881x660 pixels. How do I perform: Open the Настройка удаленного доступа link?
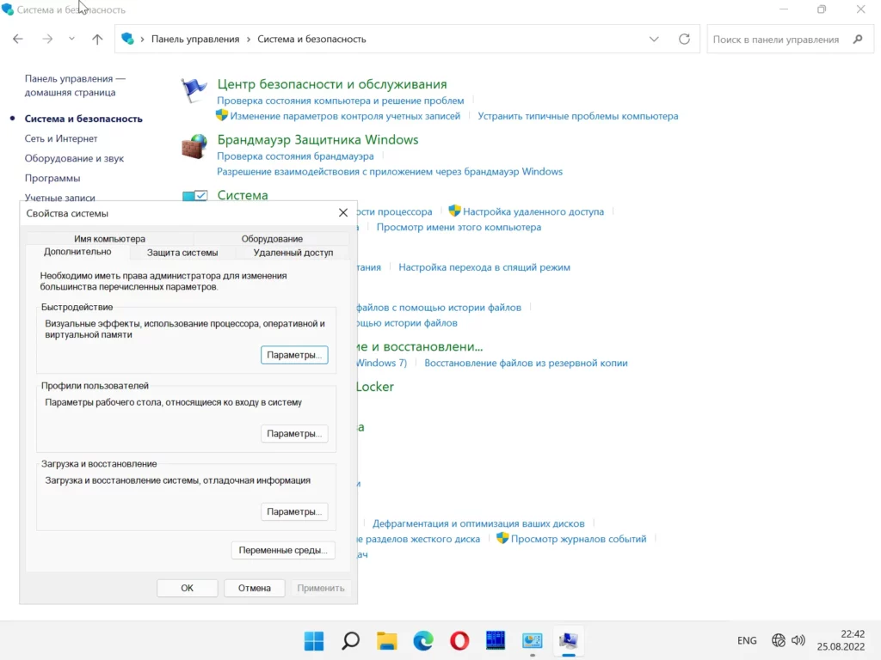(x=533, y=211)
